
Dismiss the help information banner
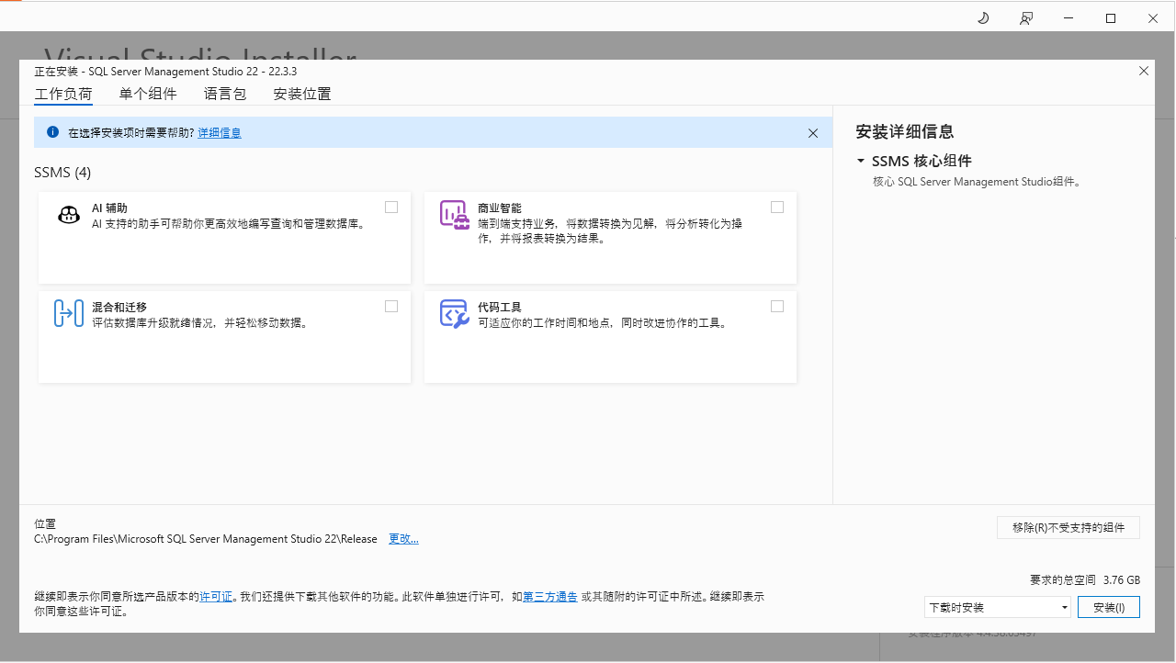(813, 133)
